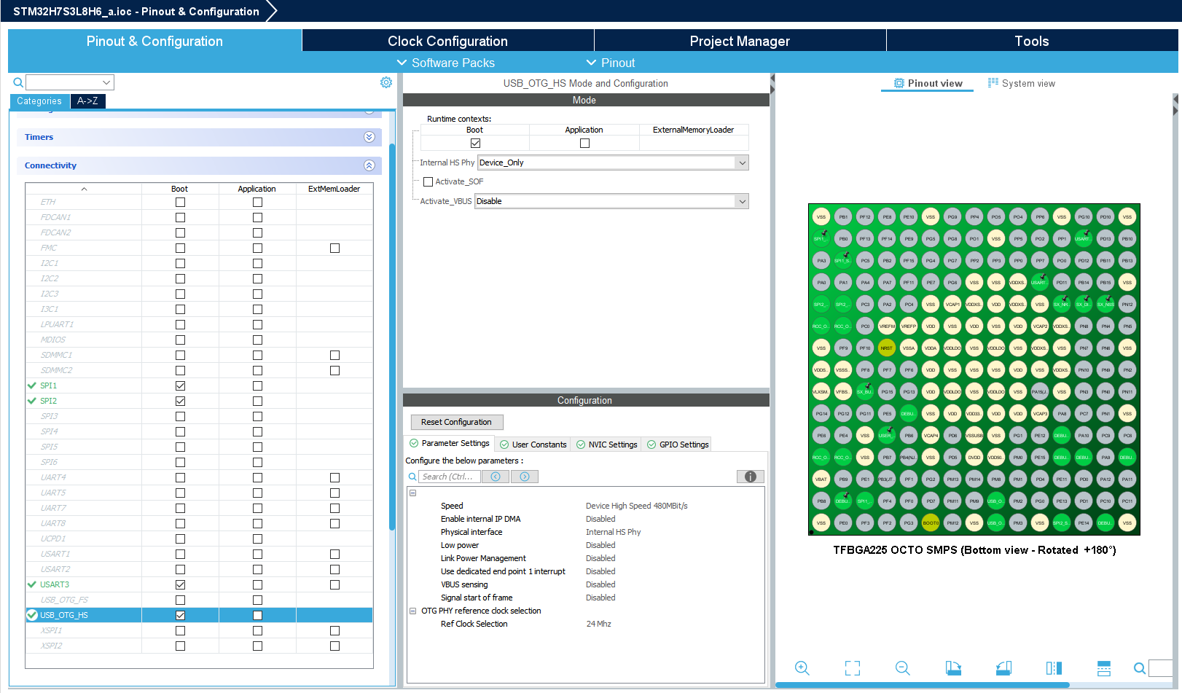Click the pin search magnifier on the bottom toolbar
This screenshot has width=1182, height=693.
pyautogui.click(x=1140, y=668)
